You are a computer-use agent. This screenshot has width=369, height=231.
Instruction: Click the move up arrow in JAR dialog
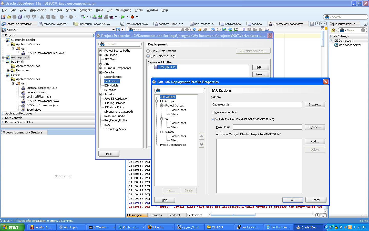[202, 136]
